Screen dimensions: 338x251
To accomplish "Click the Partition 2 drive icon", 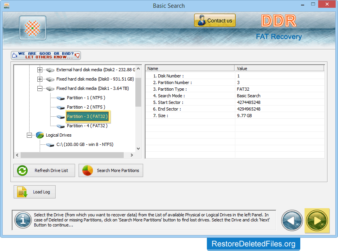I will pos(61,107).
